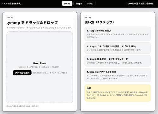The height and width of the screenshot is (114, 158).
Task: Click the '.ymmp をドラッグ&ドロップ' heading
Action: [32, 22]
